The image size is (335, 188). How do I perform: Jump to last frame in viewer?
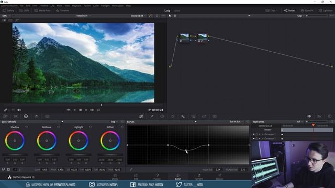(x=92, y=110)
